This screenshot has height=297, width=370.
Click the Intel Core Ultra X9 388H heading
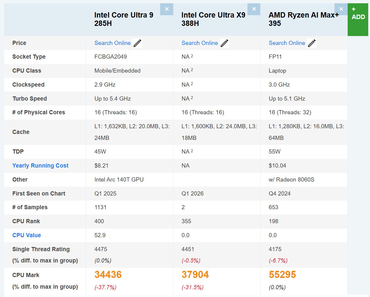pyautogui.click(x=213, y=19)
